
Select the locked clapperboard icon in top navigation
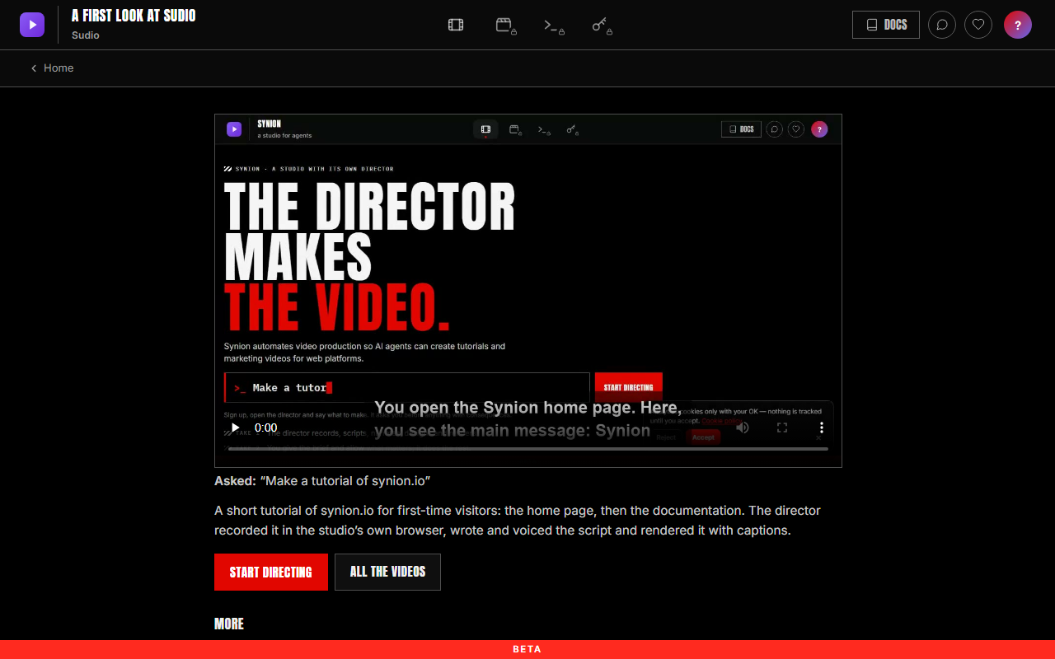pyautogui.click(x=505, y=26)
